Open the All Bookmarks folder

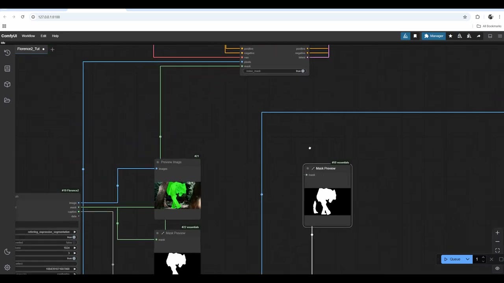[x=489, y=26]
